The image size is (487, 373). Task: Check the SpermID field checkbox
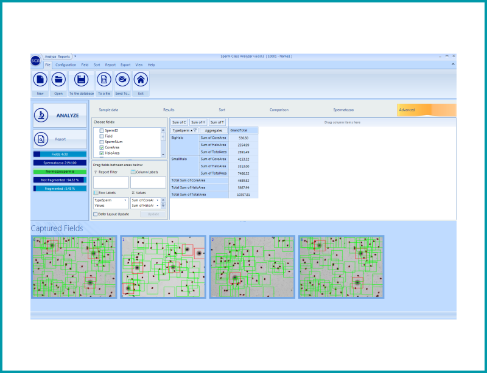pos(101,131)
